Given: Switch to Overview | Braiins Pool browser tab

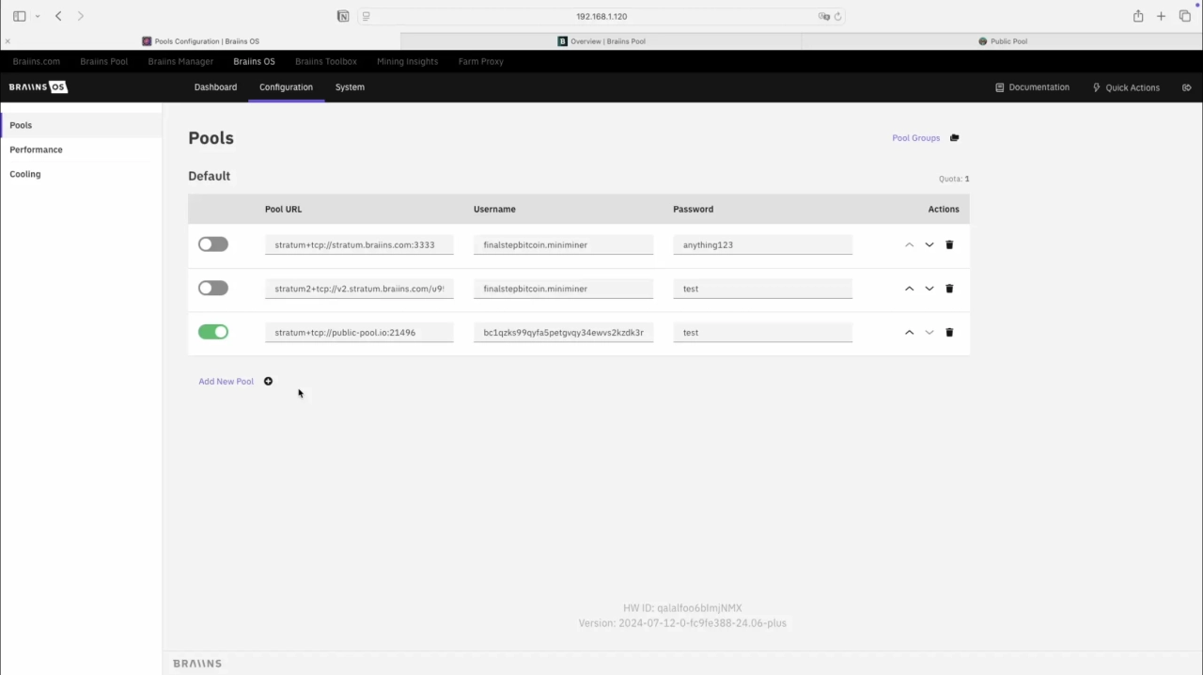Looking at the screenshot, I should (x=601, y=41).
